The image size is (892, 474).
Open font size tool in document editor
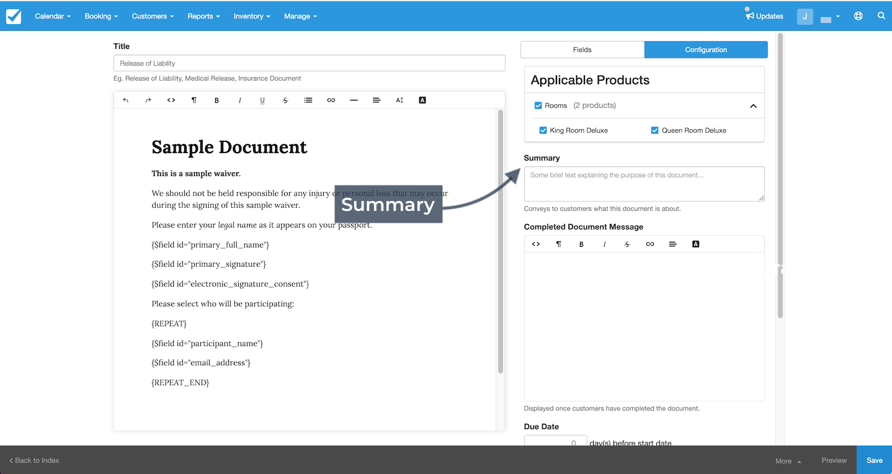click(399, 100)
